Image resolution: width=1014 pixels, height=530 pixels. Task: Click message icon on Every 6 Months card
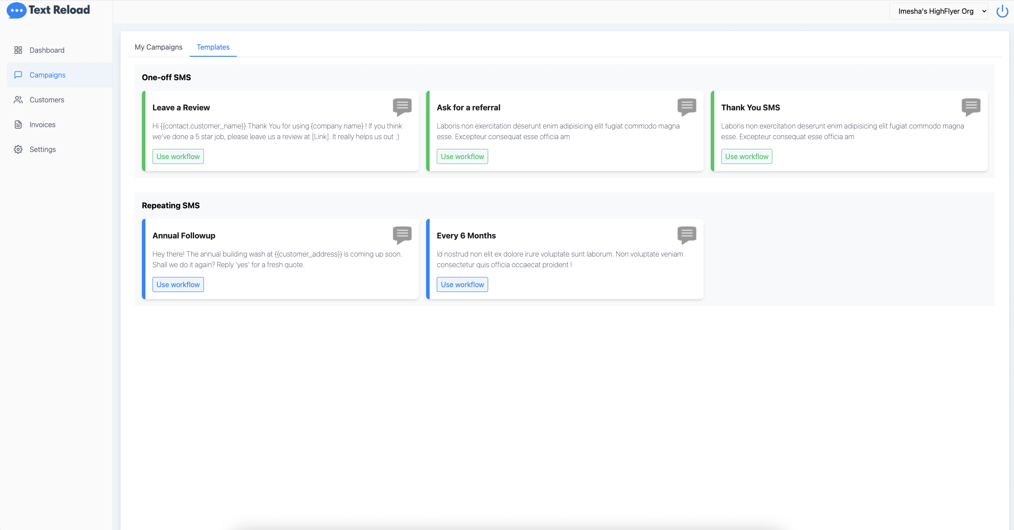click(x=686, y=235)
